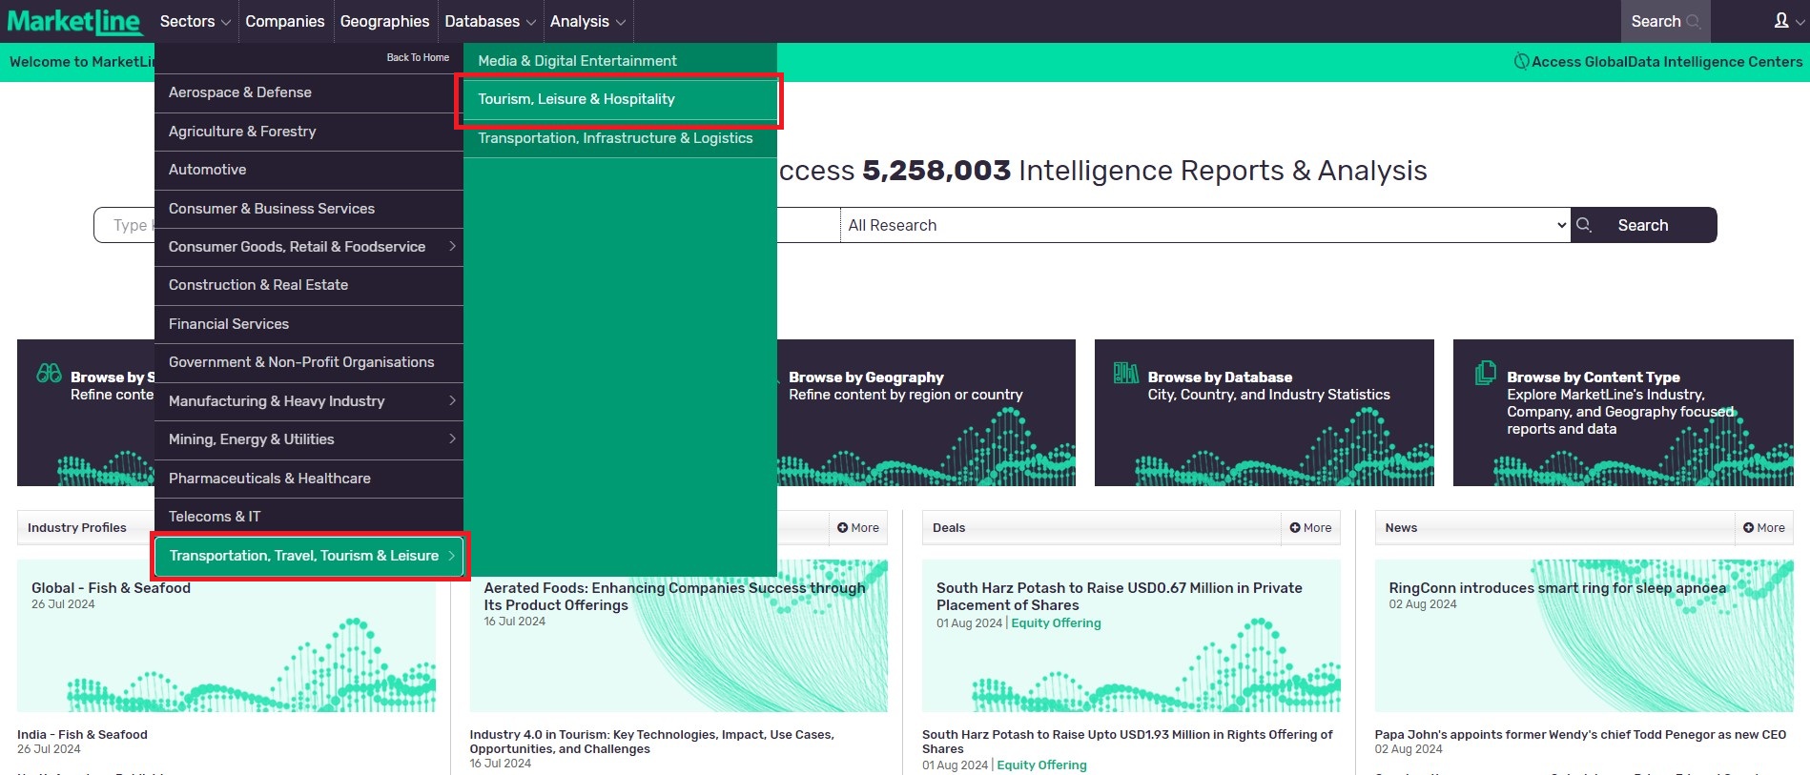Select Tourism, Leisure & Hospitality
Viewport: 1810px width, 775px height.
pos(576,99)
